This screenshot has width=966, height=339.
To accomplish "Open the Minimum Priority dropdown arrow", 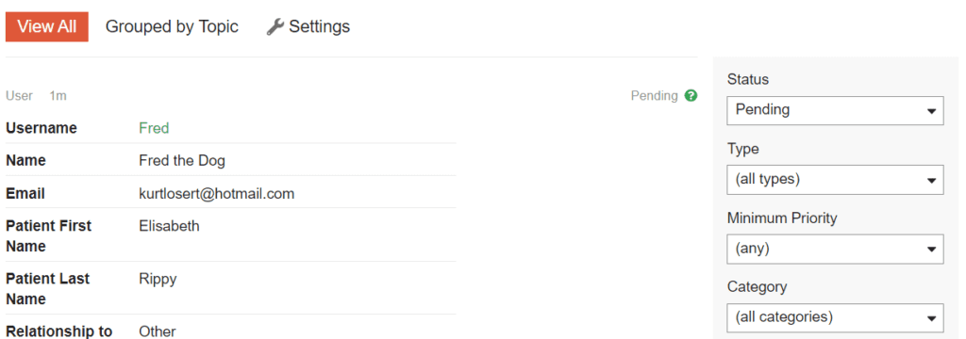I will pos(931,250).
